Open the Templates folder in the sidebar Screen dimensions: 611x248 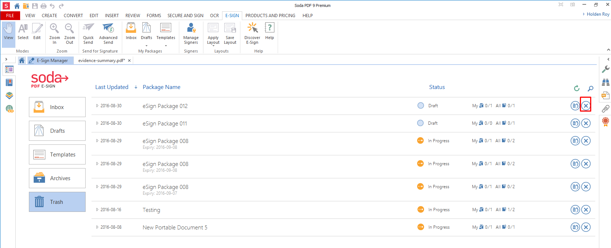pyautogui.click(x=57, y=154)
